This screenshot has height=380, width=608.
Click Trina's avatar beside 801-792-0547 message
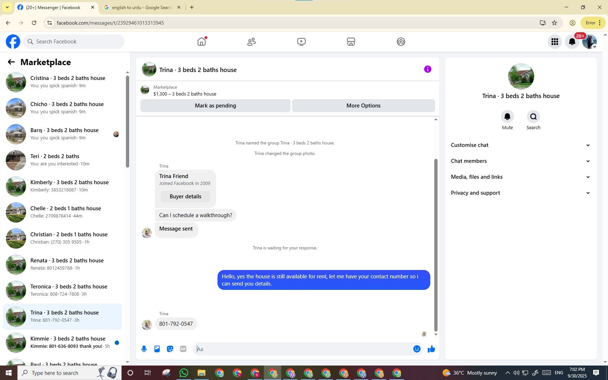[x=147, y=325]
